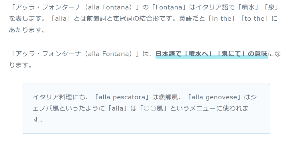
Task: Click the highlighted bold phrase 日本語で「噴水へ」「泉にて」の意味
Action: coord(211,54)
